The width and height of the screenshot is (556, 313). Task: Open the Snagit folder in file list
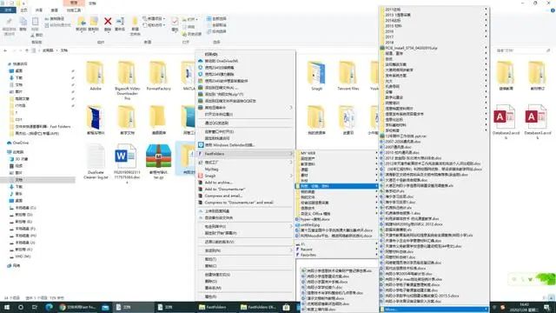(x=316, y=76)
